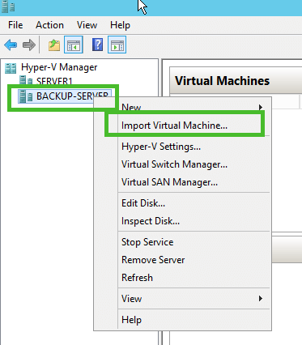Click the SERVER1 server icon
Viewport: 302px width, 345px height.
point(26,80)
